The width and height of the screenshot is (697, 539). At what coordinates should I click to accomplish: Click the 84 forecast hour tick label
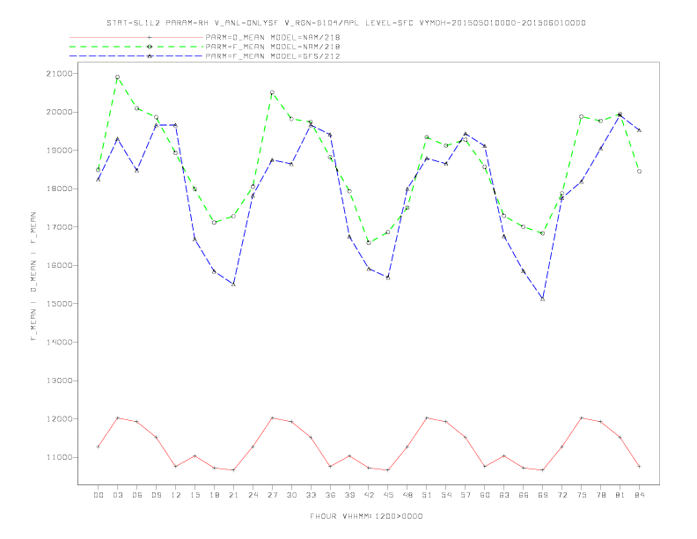tap(639, 495)
